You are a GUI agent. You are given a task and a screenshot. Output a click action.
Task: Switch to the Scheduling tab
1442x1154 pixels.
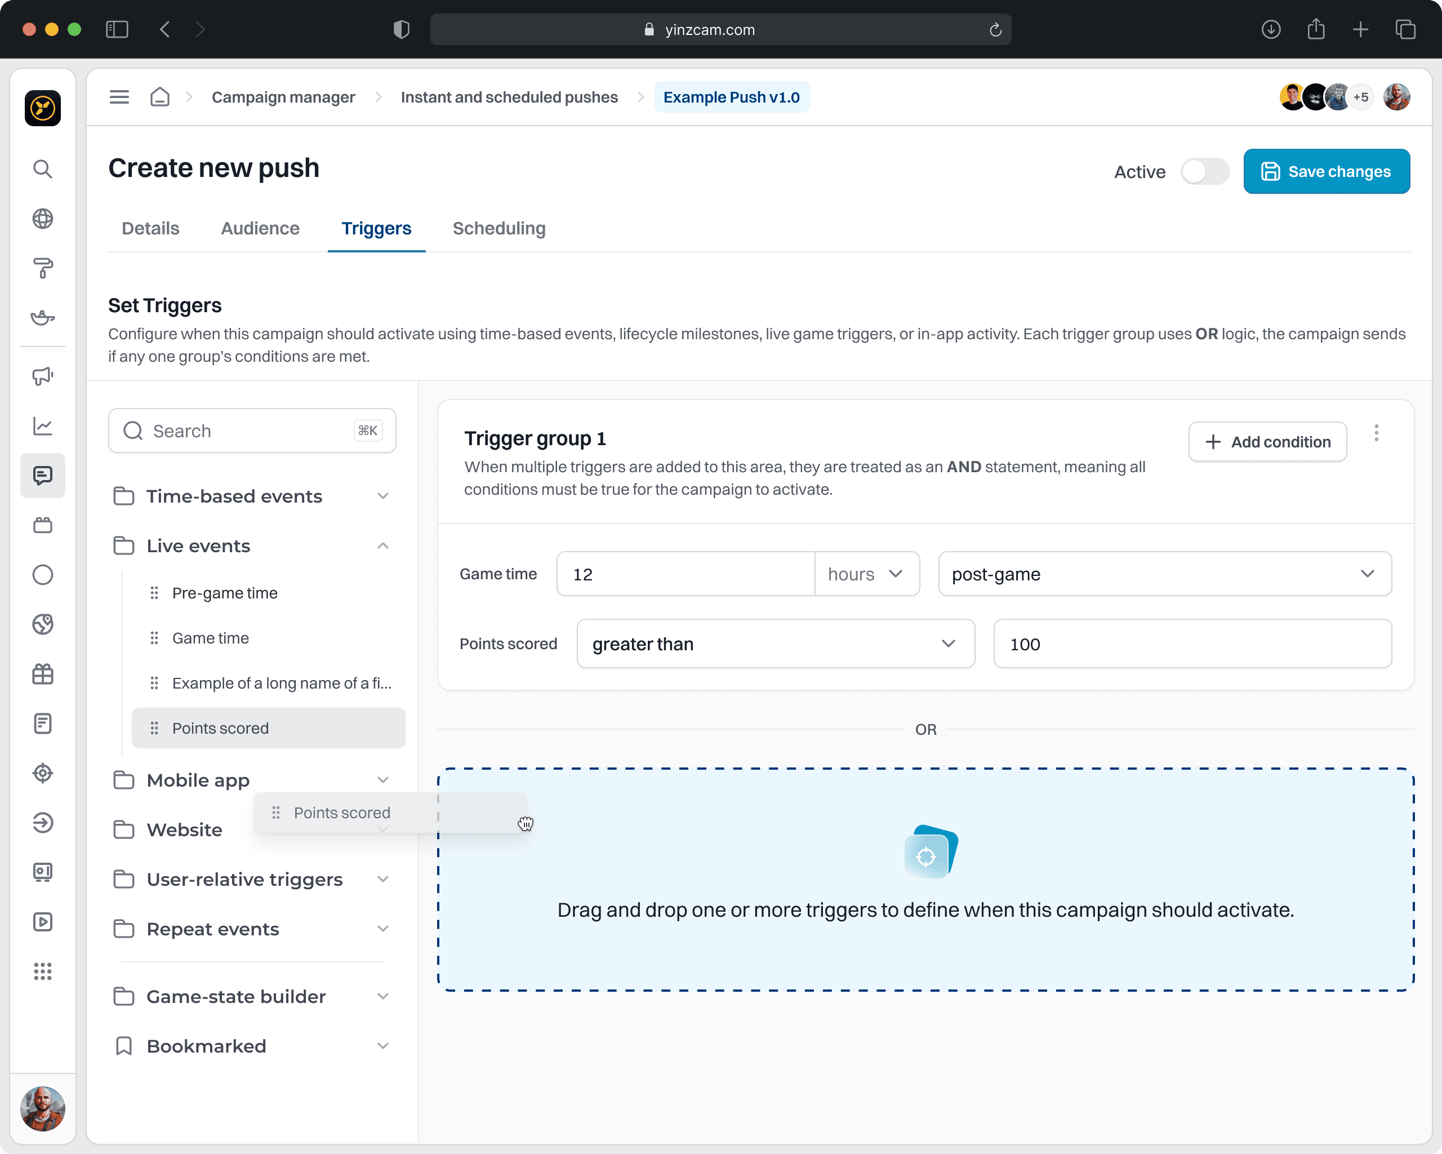499,228
